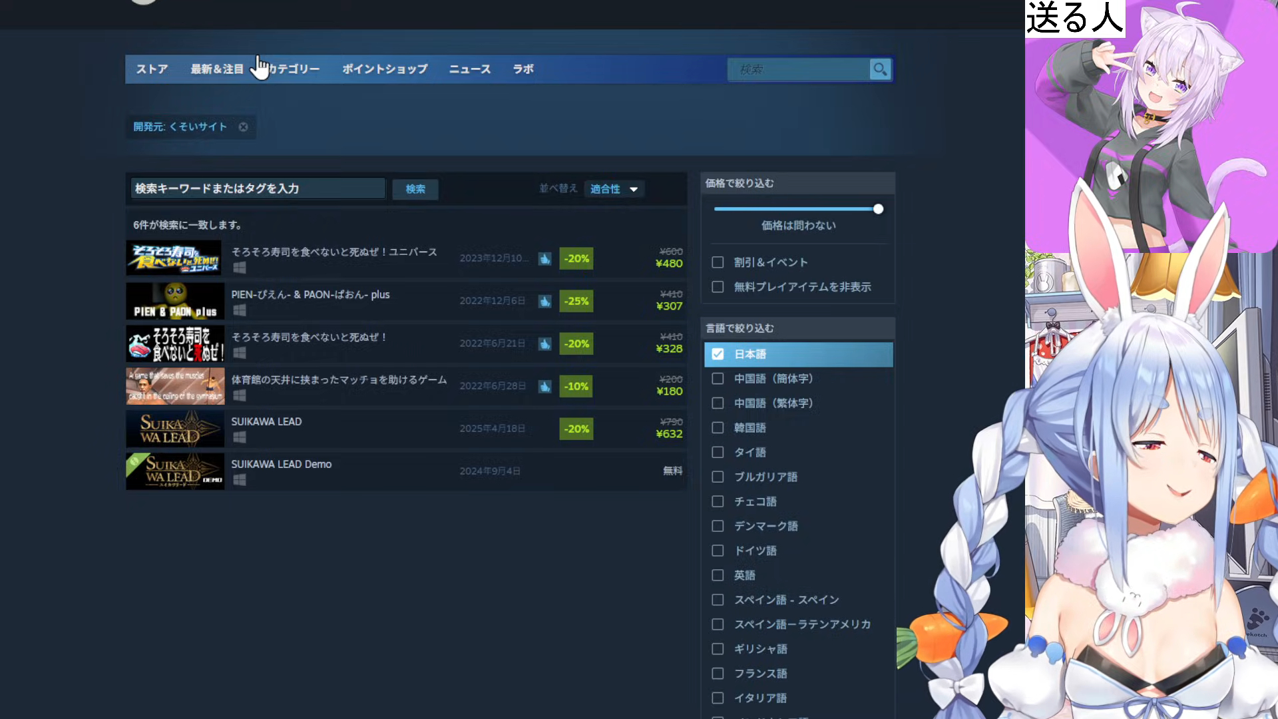
Task: Remove the 開発元: くそいサイト filter tag
Action: tap(244, 127)
